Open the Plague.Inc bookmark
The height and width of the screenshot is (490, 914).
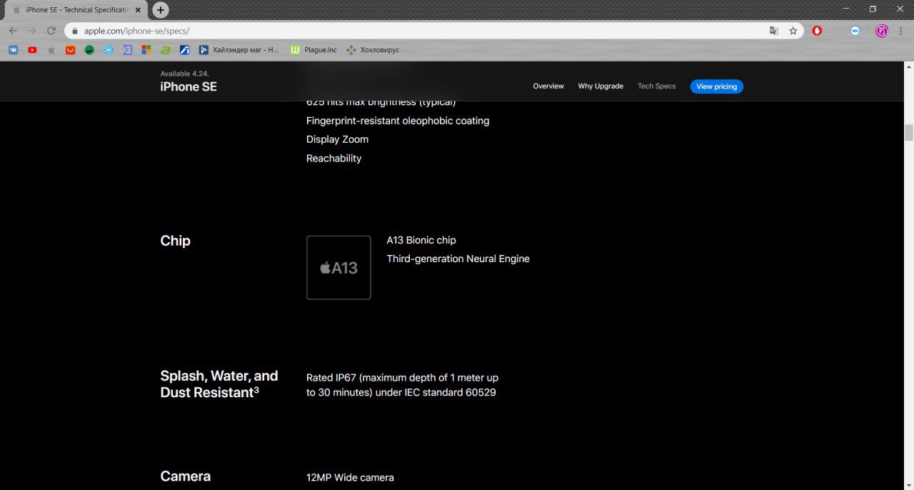pos(314,50)
